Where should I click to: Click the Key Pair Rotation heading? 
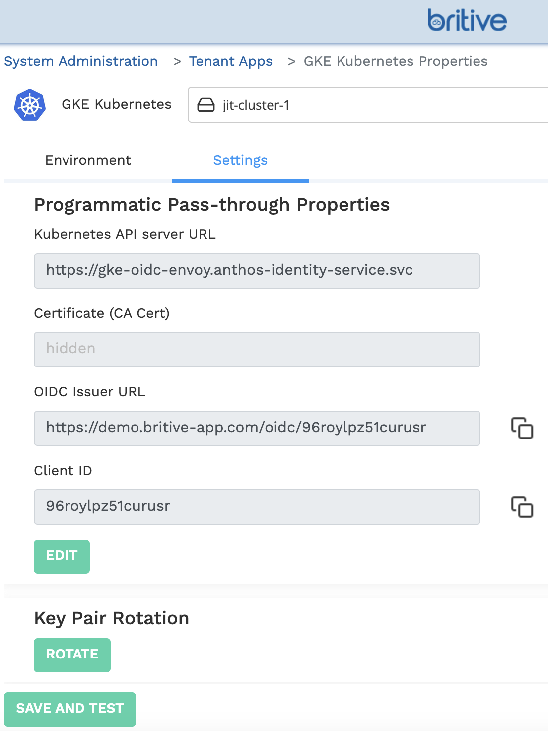tap(112, 618)
